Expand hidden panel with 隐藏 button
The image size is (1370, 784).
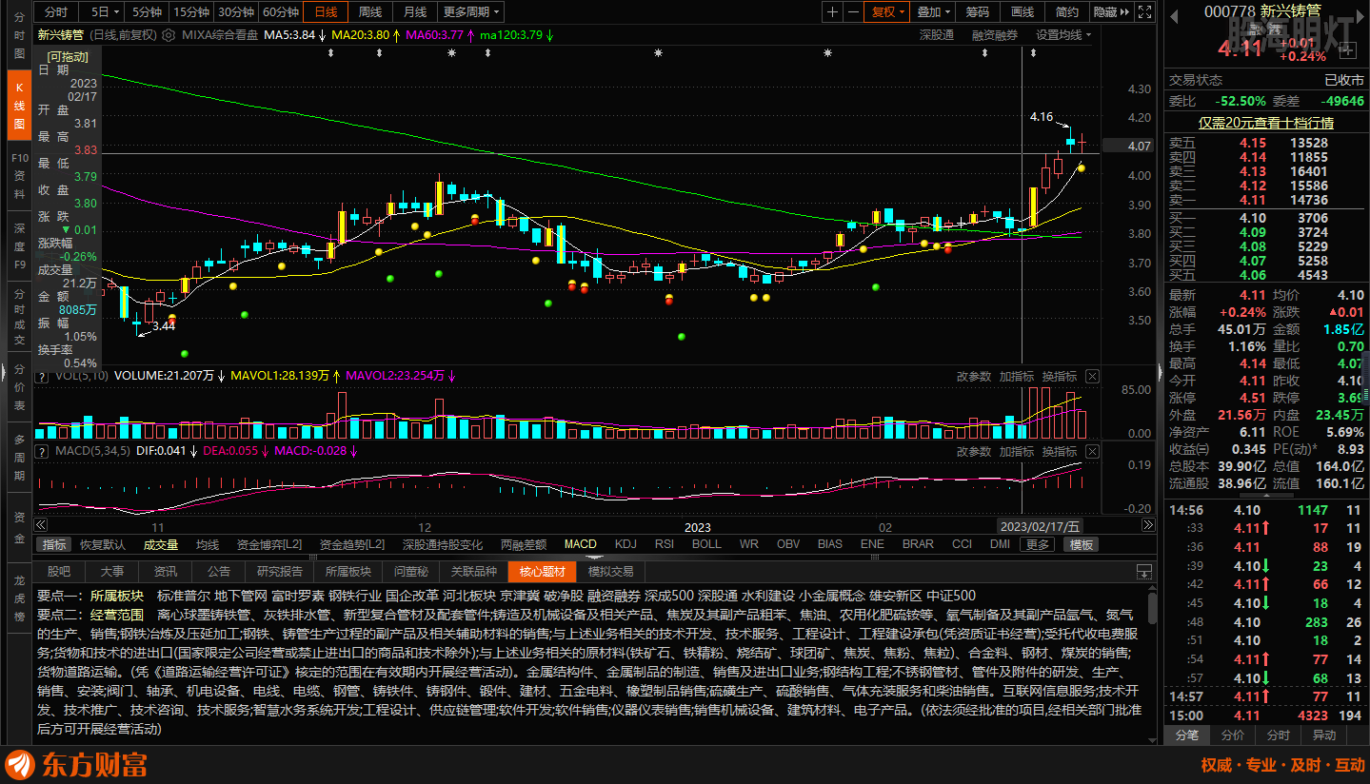(1110, 12)
